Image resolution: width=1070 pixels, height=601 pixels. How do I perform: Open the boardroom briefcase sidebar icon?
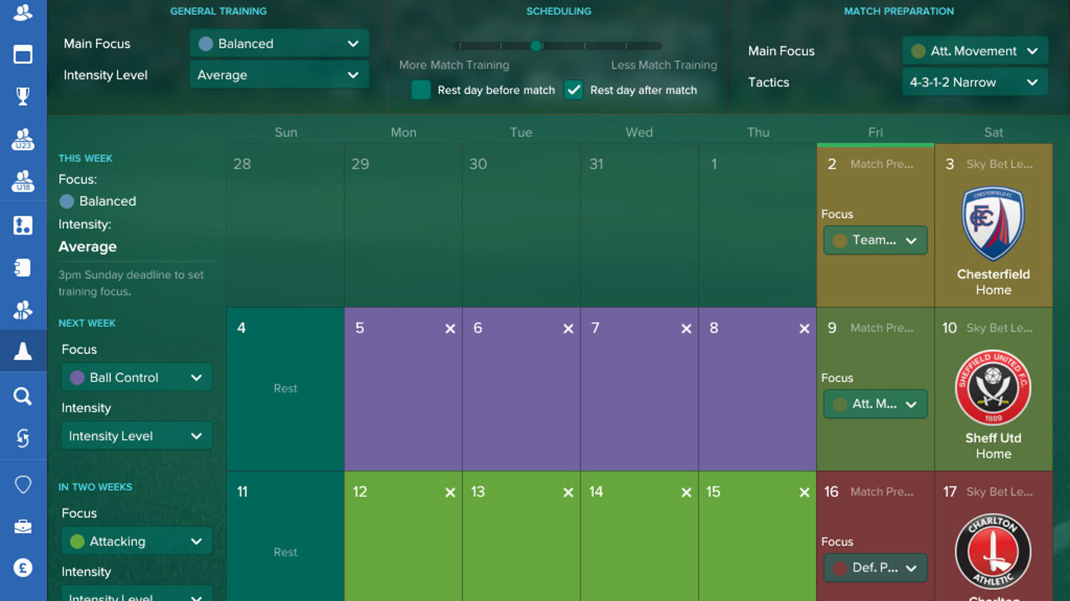[x=23, y=526]
